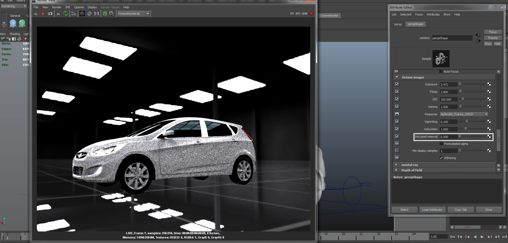Click the input connection arrow icon
Image resolution: width=508 pixels, height=243 pixels.
pyautogui.click(x=478, y=35)
